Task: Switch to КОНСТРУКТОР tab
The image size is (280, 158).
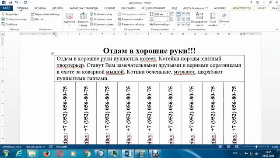Action: coord(242,8)
